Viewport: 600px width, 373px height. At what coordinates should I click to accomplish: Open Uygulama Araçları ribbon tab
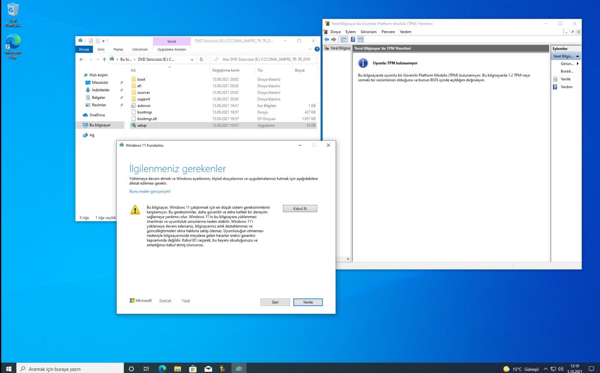coord(171,49)
